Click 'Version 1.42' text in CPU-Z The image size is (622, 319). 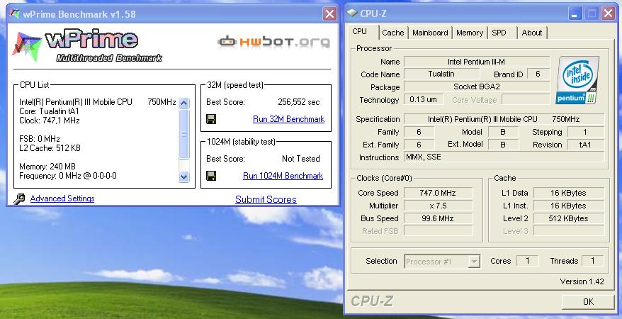coord(582,281)
